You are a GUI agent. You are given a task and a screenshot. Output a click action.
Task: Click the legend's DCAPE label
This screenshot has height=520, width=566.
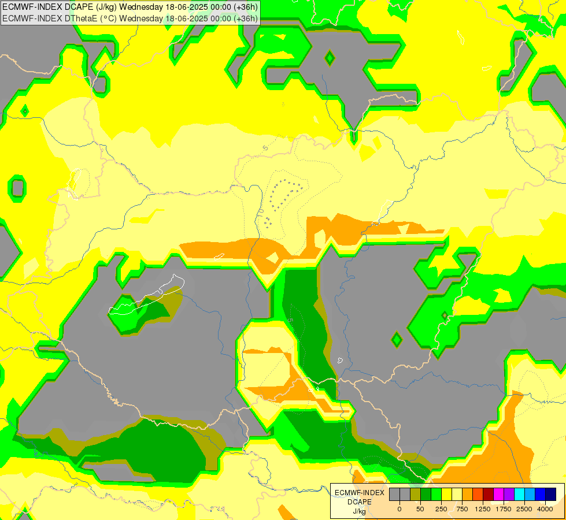[x=360, y=502]
